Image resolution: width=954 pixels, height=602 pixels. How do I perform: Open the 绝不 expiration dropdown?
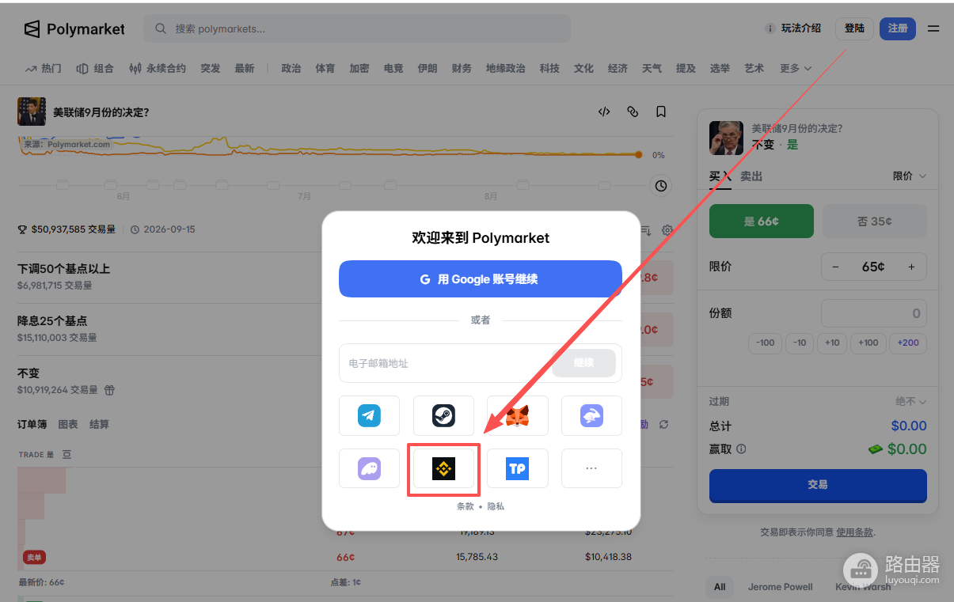pyautogui.click(x=910, y=401)
